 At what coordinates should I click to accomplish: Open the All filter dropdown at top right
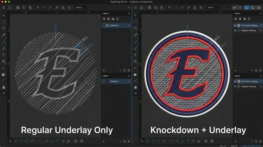click(x=237, y=7)
